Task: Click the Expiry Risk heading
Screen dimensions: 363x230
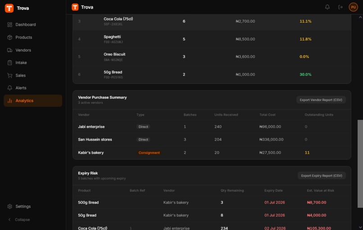Action: (88, 173)
